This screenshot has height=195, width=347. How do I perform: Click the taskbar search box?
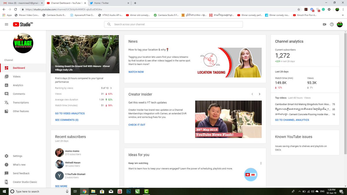click(40, 191)
